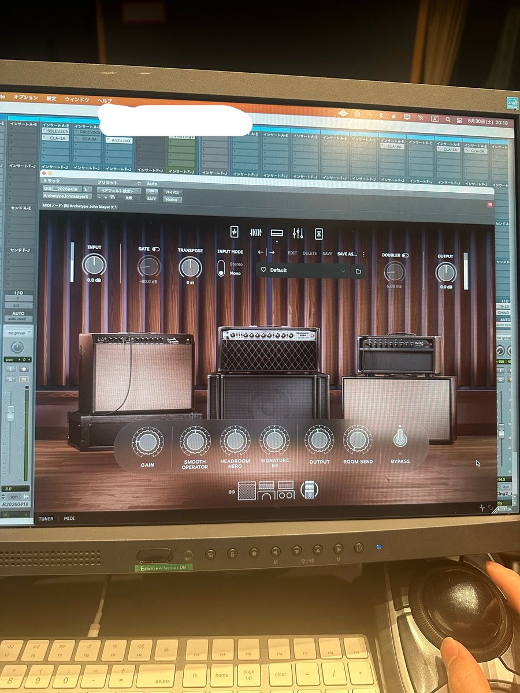Select the second amp stack icon at bottom
The width and height of the screenshot is (520, 693).
tap(266, 491)
